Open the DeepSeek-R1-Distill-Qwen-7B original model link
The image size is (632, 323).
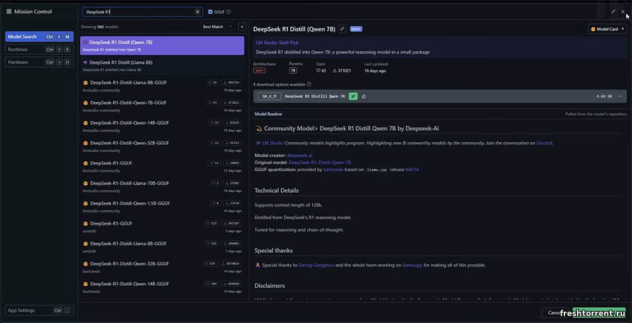pos(319,162)
